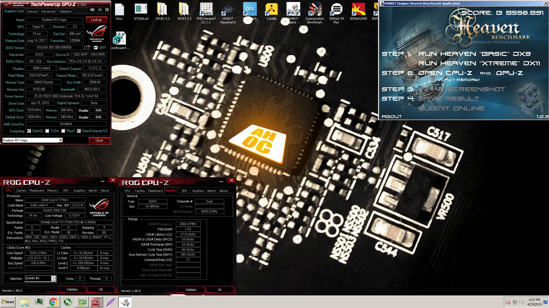The height and width of the screenshot is (308, 549).
Task: Click Validate in the left CPU-Z window
Action: point(72,289)
